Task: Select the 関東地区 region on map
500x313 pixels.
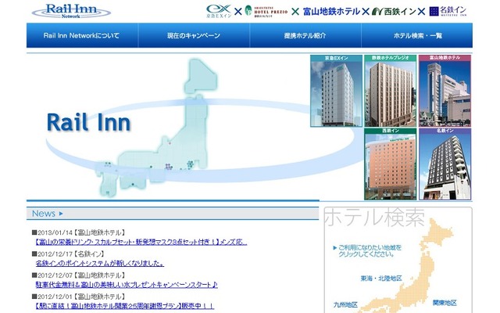Action: [445, 303]
